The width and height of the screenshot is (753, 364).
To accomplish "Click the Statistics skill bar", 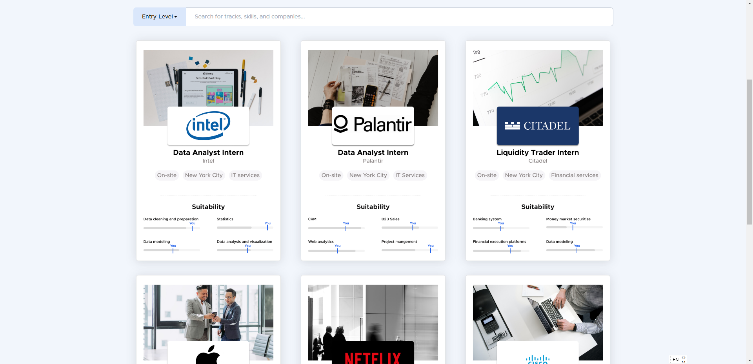I will pos(245,228).
